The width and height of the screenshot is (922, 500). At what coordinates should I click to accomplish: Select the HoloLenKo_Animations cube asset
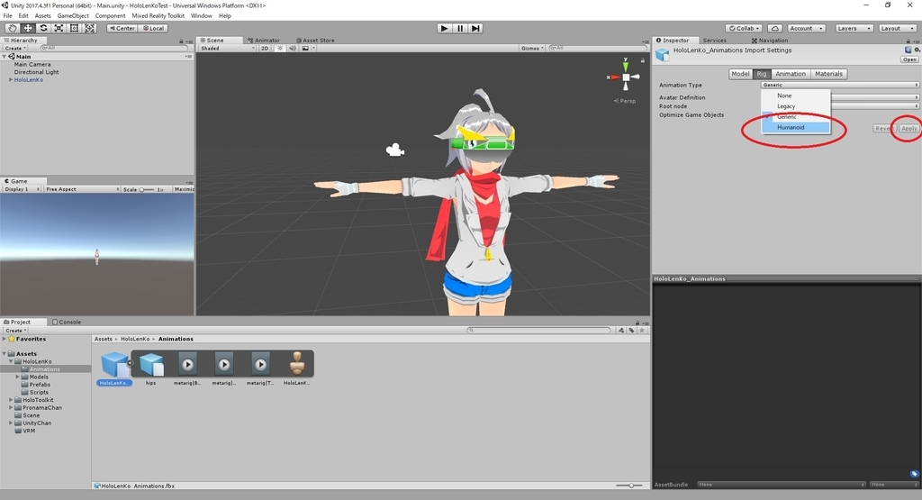(x=114, y=368)
